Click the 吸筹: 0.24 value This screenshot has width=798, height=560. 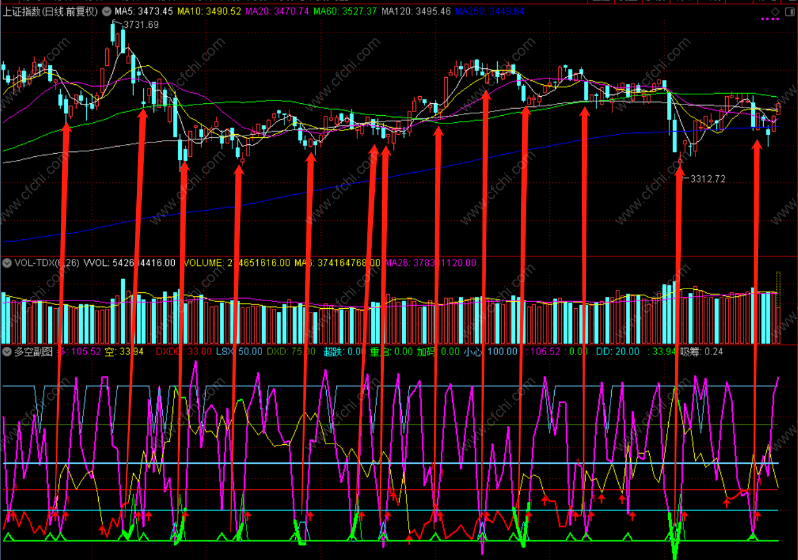click(x=701, y=351)
